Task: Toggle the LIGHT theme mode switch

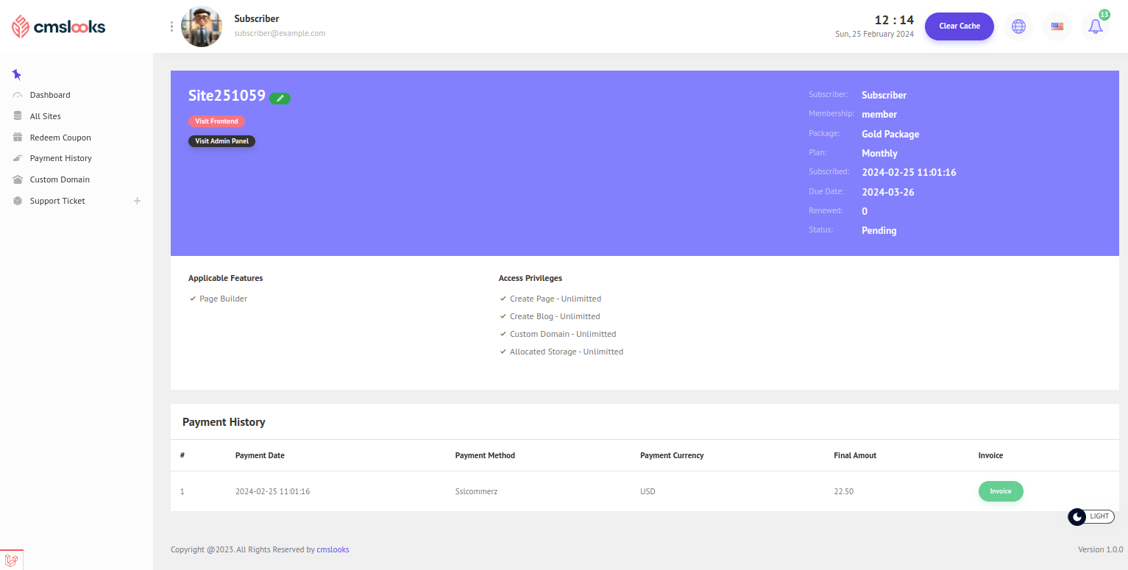Action: point(1090,516)
